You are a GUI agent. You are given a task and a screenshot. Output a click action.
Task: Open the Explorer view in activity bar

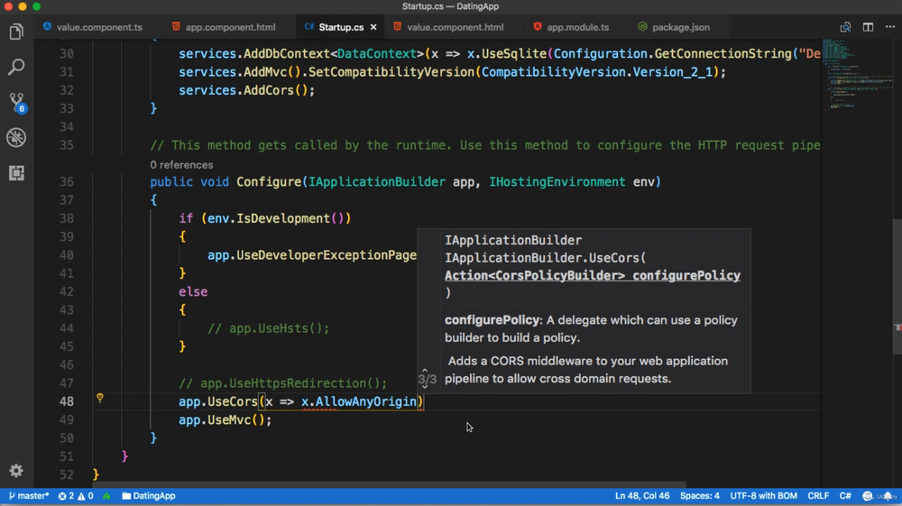coord(16,32)
